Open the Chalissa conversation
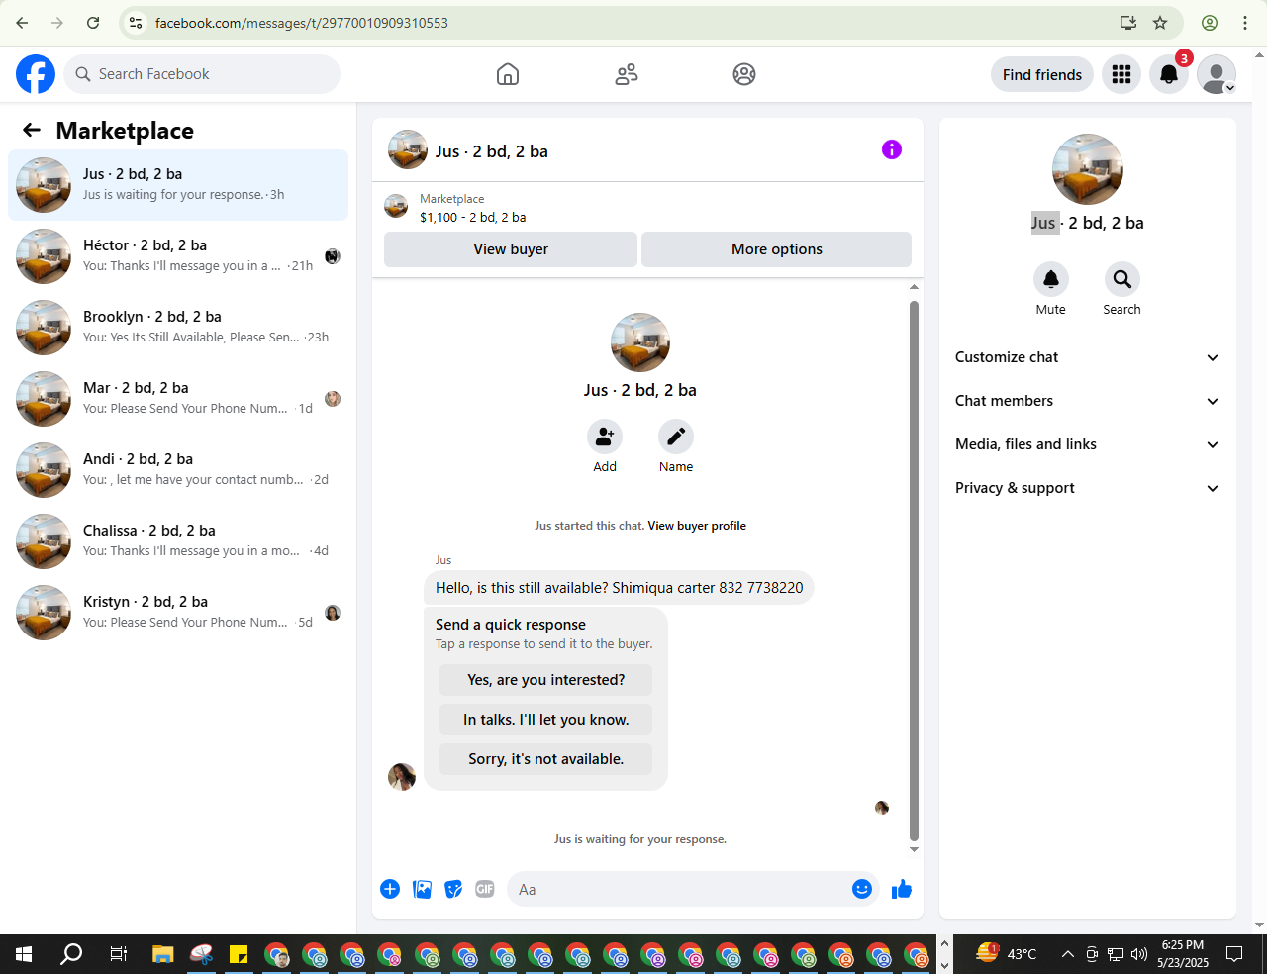The image size is (1267, 974). pos(178,541)
